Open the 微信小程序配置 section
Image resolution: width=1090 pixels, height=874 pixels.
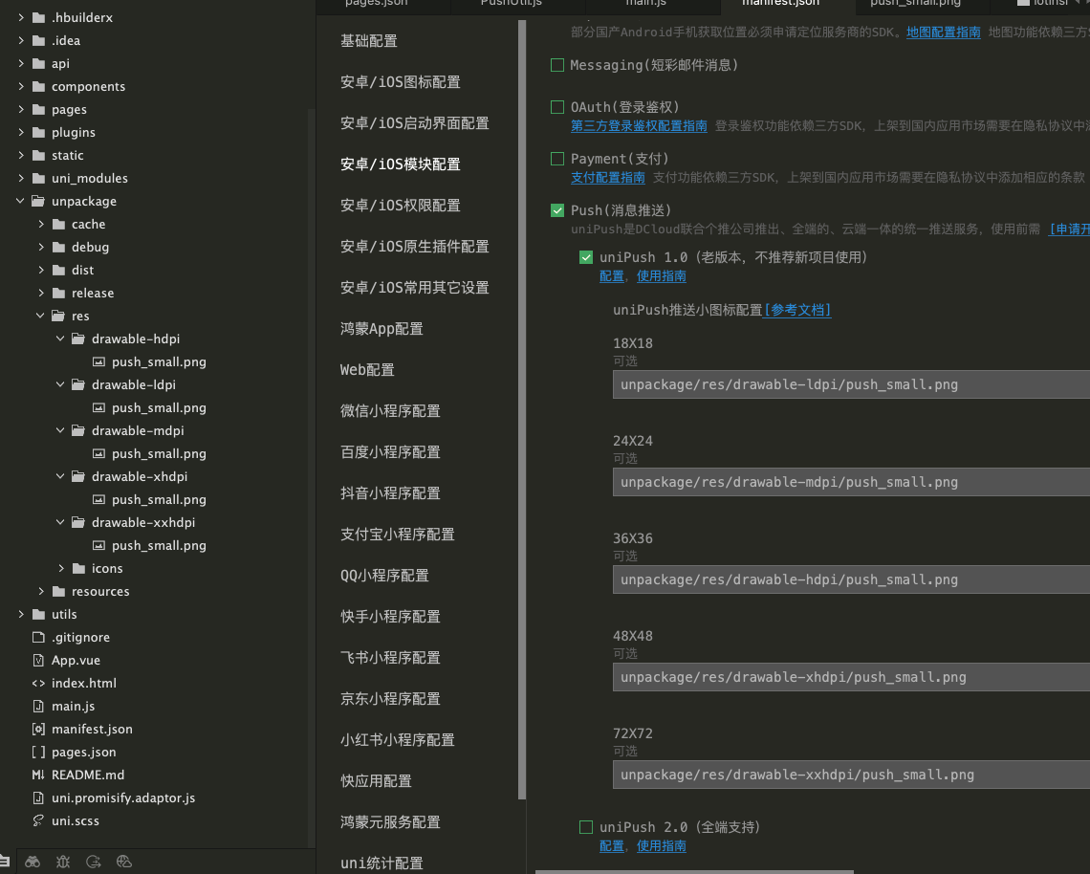390,411
